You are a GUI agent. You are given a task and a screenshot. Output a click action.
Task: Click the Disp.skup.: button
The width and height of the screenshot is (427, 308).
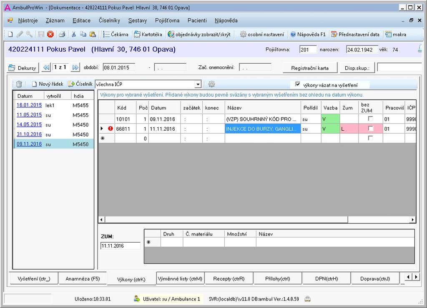pyautogui.click(x=357, y=68)
